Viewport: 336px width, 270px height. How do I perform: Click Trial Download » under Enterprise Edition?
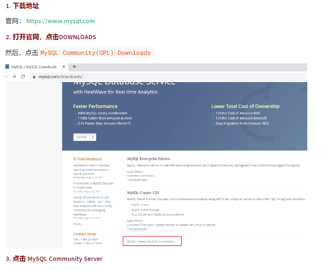(x=138, y=180)
